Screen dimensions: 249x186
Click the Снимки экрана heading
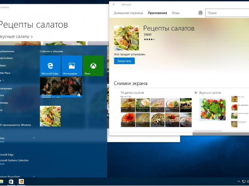coord(130,83)
